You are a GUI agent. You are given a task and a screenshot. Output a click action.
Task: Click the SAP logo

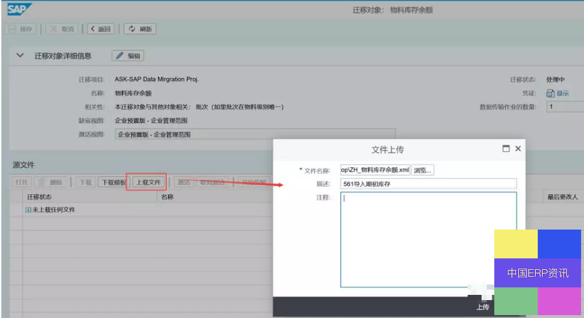(x=19, y=9)
